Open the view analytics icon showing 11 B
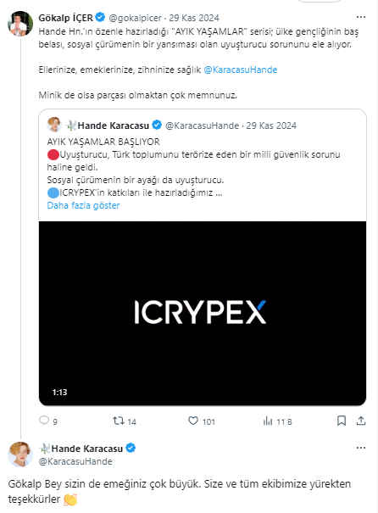 268,421
